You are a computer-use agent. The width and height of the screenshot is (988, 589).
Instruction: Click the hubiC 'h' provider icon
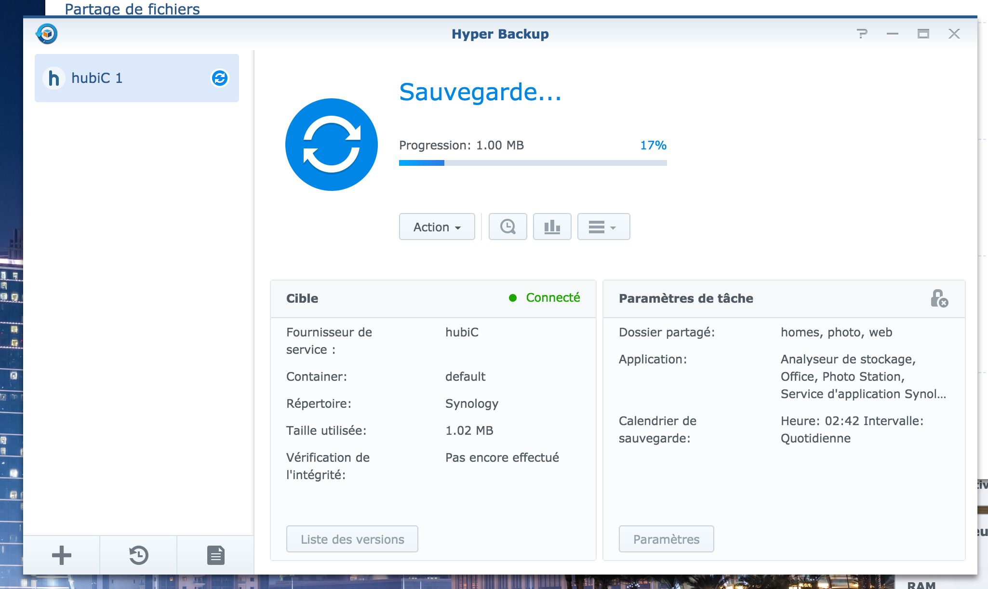point(54,78)
